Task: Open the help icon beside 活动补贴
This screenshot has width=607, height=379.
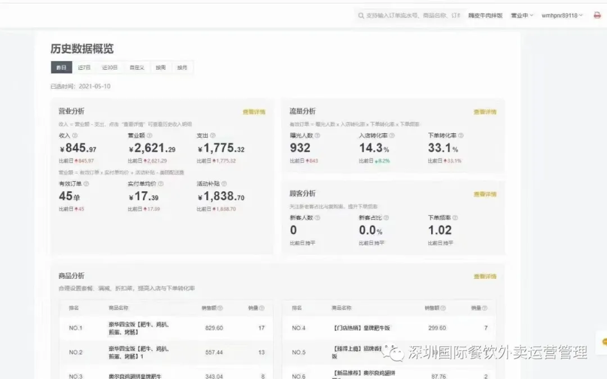Action: [224, 184]
